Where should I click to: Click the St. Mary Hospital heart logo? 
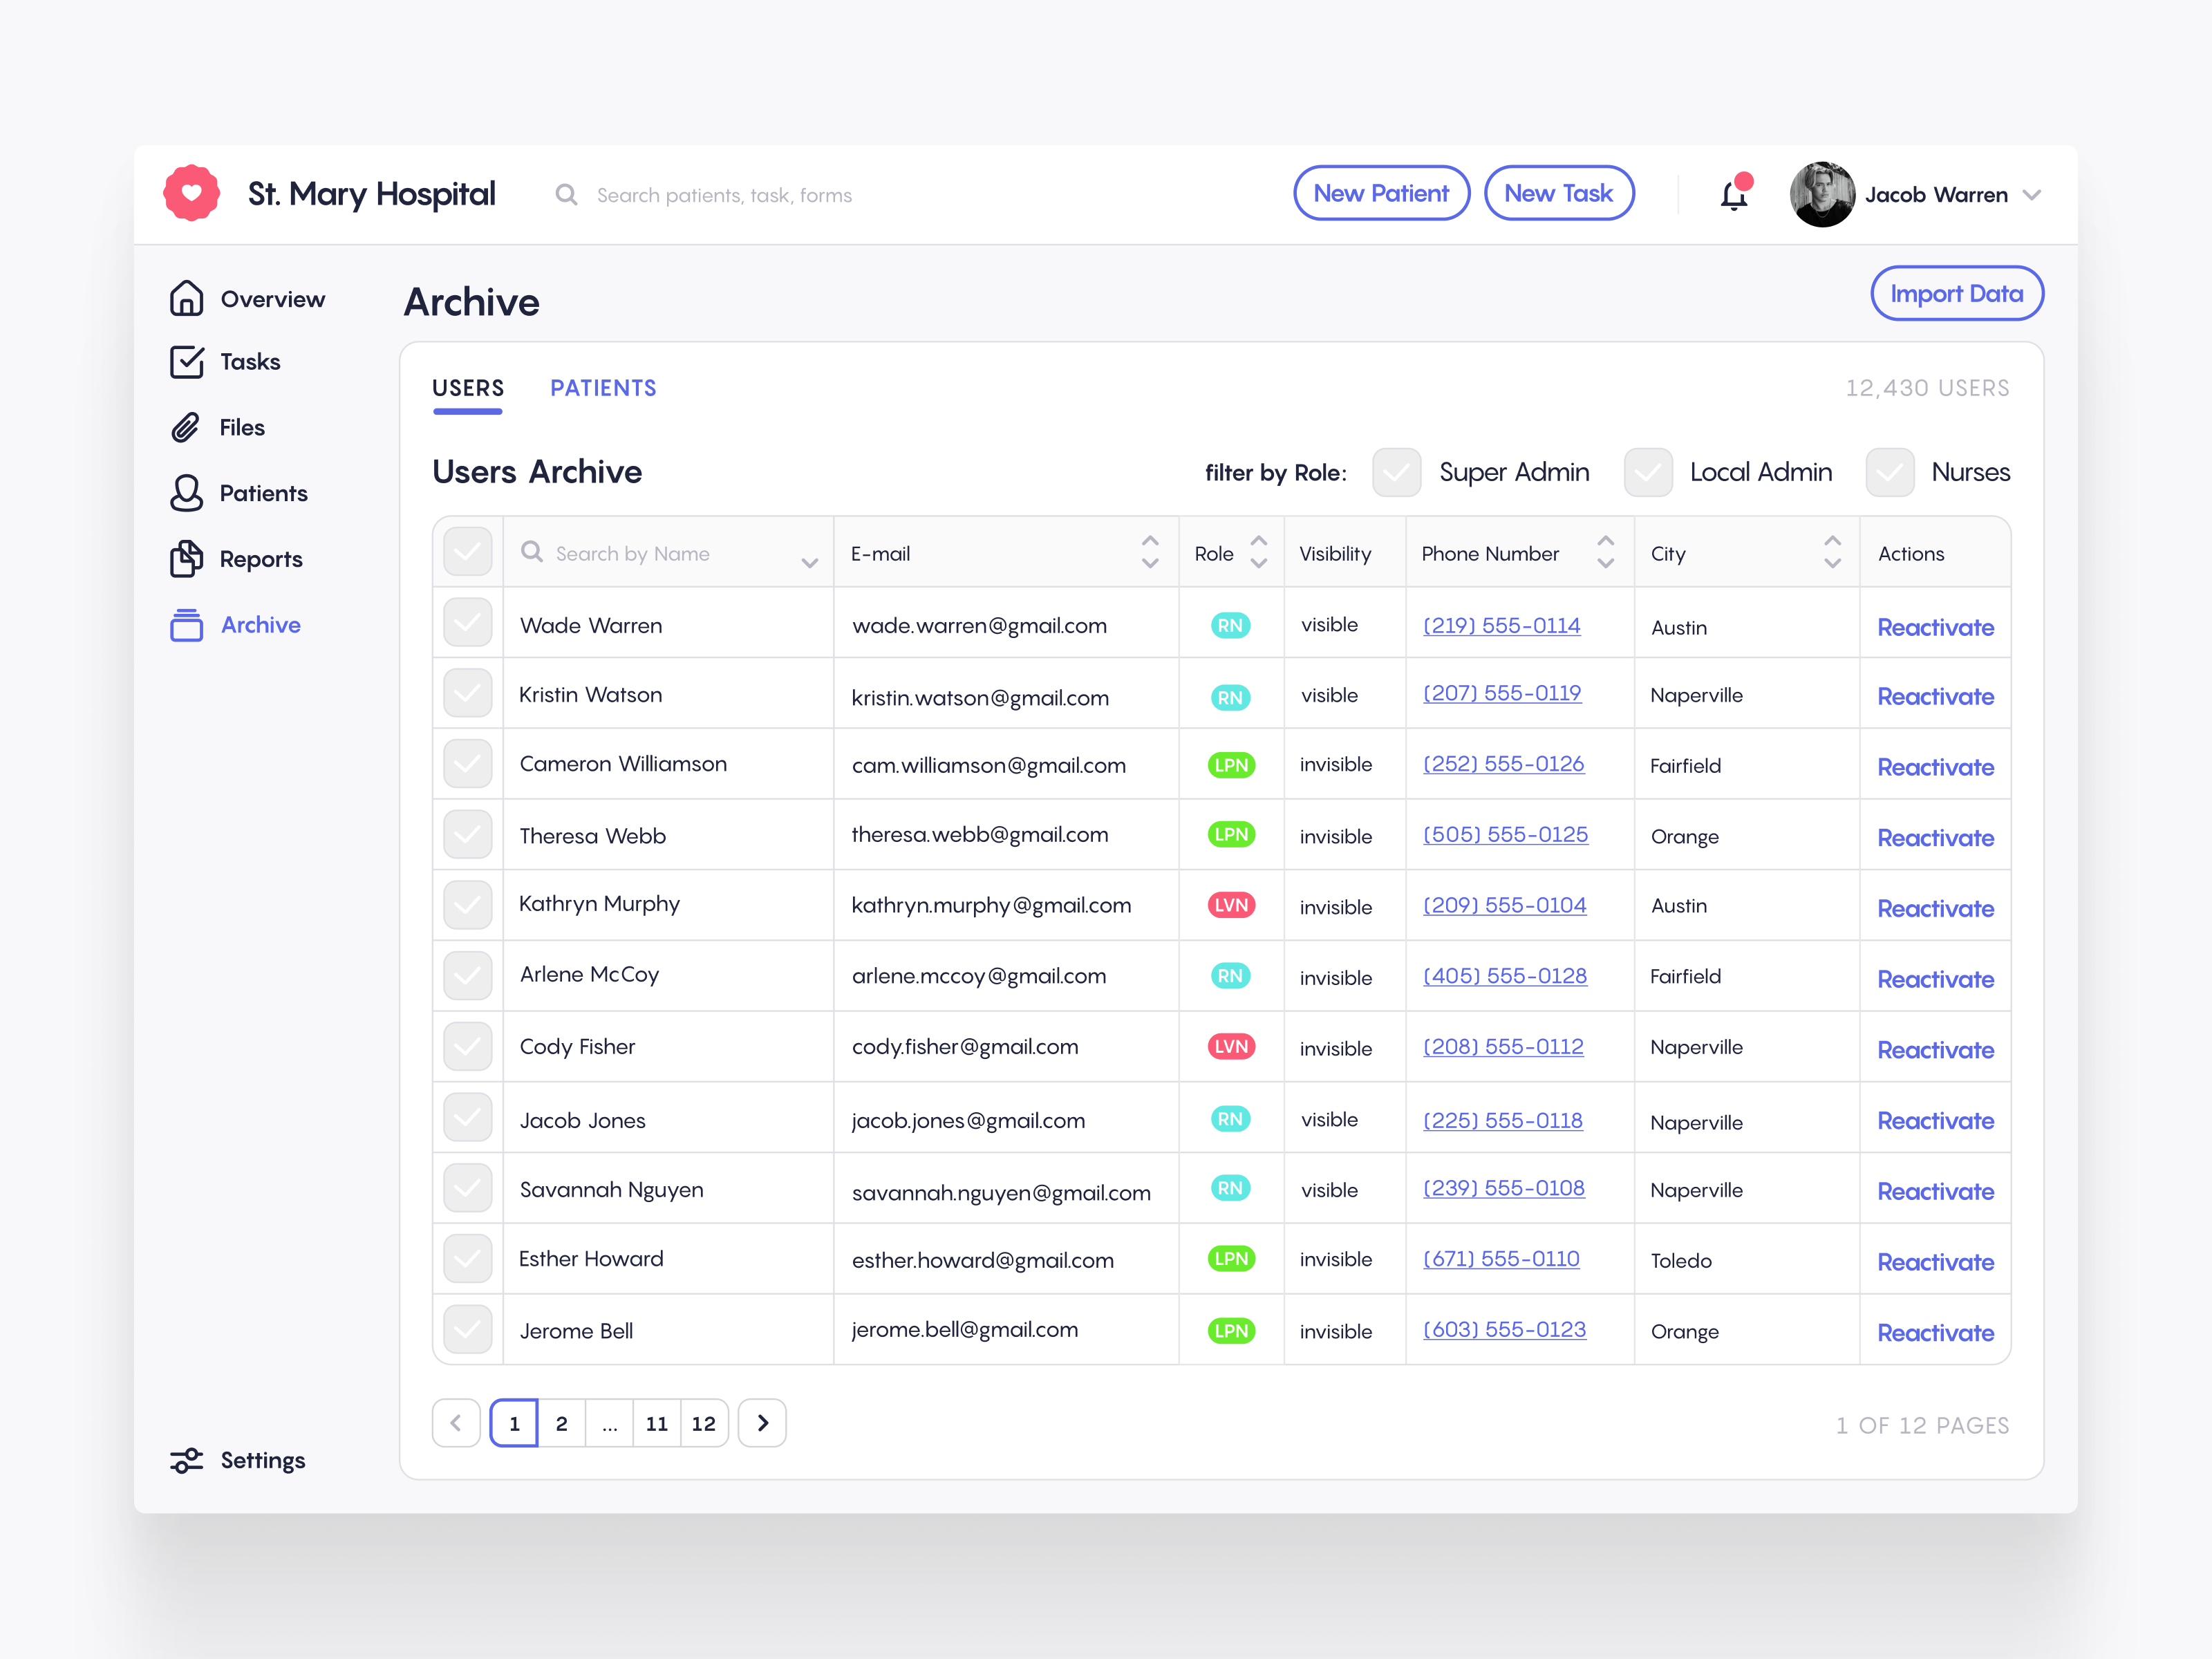pos(191,192)
